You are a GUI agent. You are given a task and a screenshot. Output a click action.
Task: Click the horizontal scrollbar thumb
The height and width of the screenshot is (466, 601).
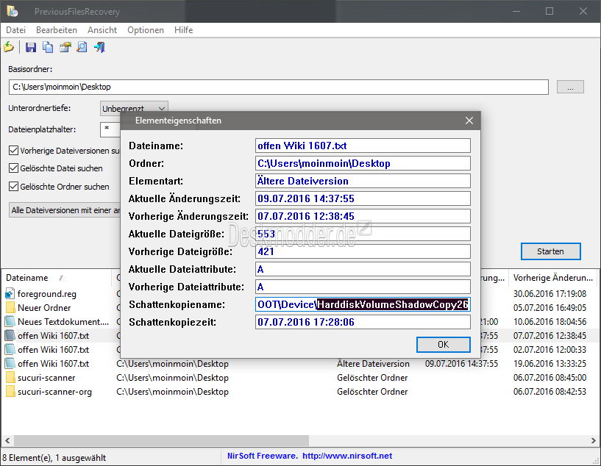[161, 440]
